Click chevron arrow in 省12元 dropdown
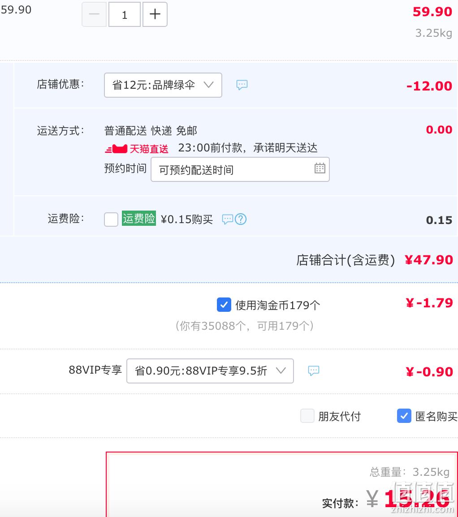This screenshot has height=517, width=458. coord(208,85)
